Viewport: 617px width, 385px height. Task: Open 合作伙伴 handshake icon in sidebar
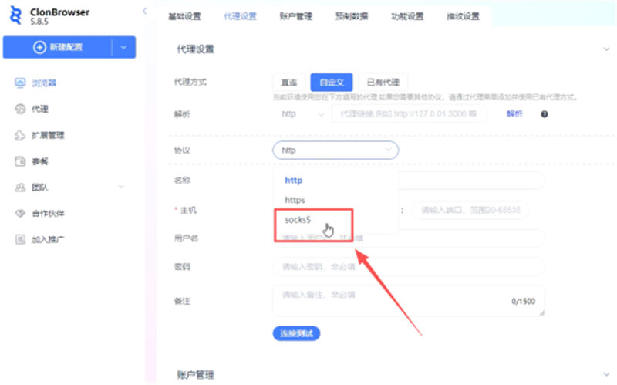[x=20, y=214]
